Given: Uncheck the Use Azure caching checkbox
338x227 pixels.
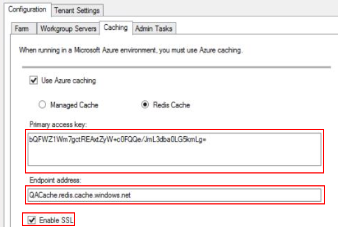Looking at the screenshot, I should tap(33, 81).
